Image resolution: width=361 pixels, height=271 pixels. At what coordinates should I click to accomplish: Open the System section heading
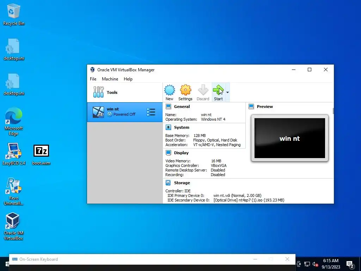coord(182,127)
